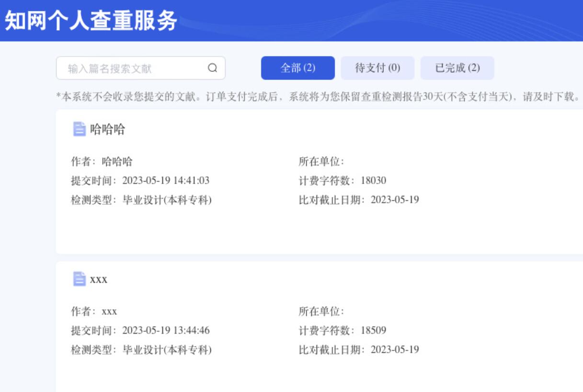Click the notice about 30-day report retention
This screenshot has width=583, height=392.
coord(319,96)
